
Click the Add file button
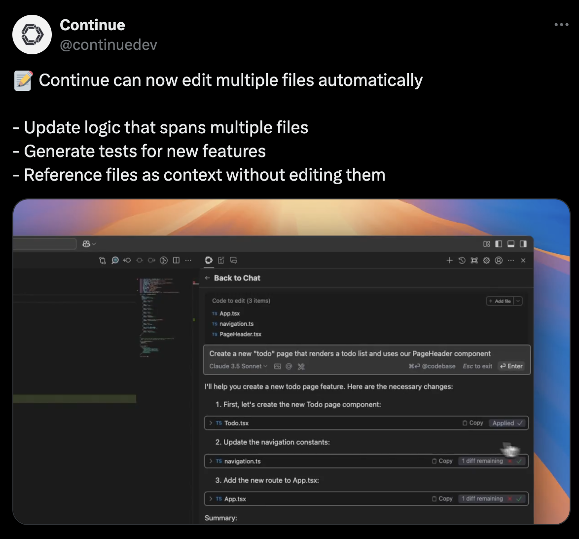[x=500, y=301]
